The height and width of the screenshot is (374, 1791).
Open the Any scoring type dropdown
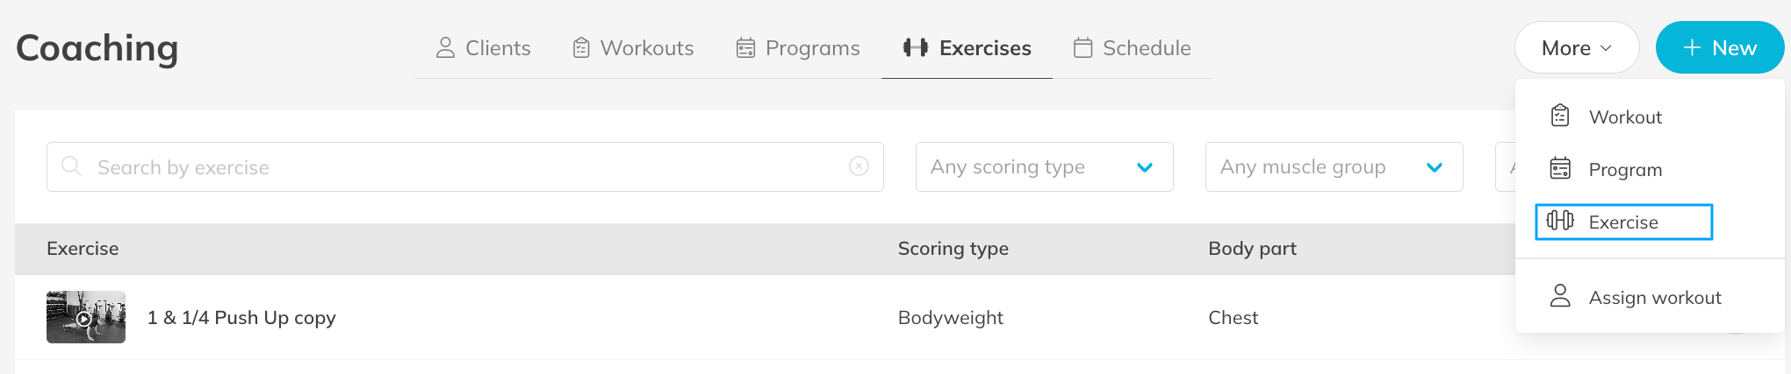(x=1044, y=166)
